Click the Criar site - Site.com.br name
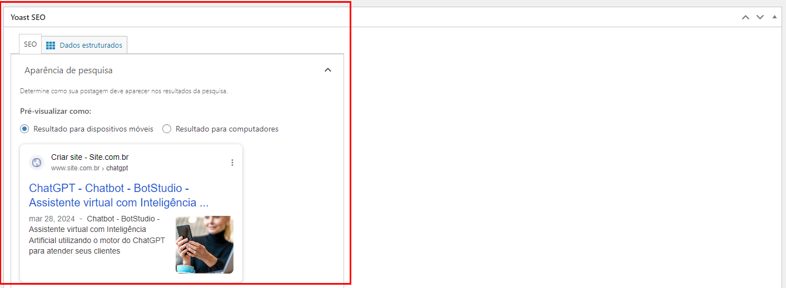The height and width of the screenshot is (288, 786). 90,157
